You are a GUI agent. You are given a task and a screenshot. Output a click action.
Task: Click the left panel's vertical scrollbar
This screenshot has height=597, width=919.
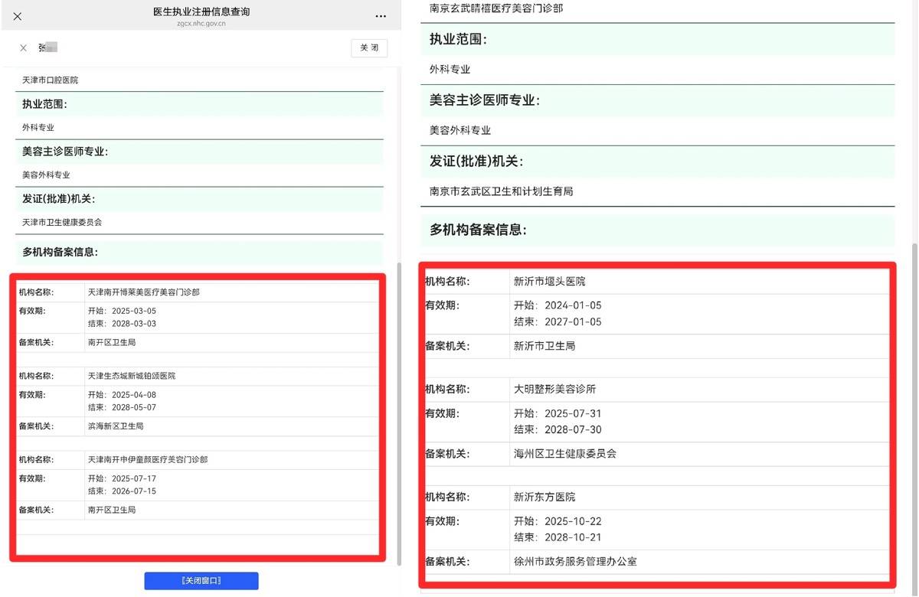(x=397, y=413)
